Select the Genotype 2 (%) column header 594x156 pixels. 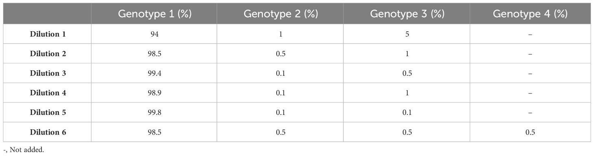pos(280,14)
